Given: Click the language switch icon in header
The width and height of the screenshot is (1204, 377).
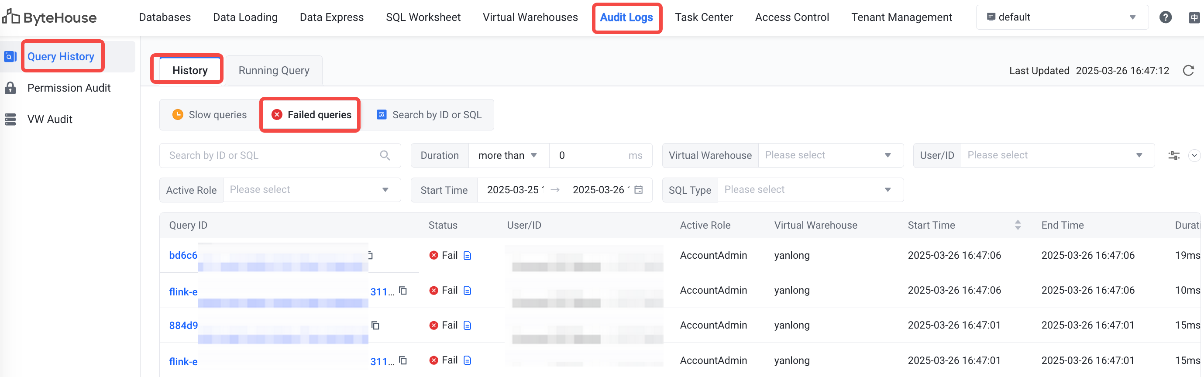Looking at the screenshot, I should click(1194, 18).
